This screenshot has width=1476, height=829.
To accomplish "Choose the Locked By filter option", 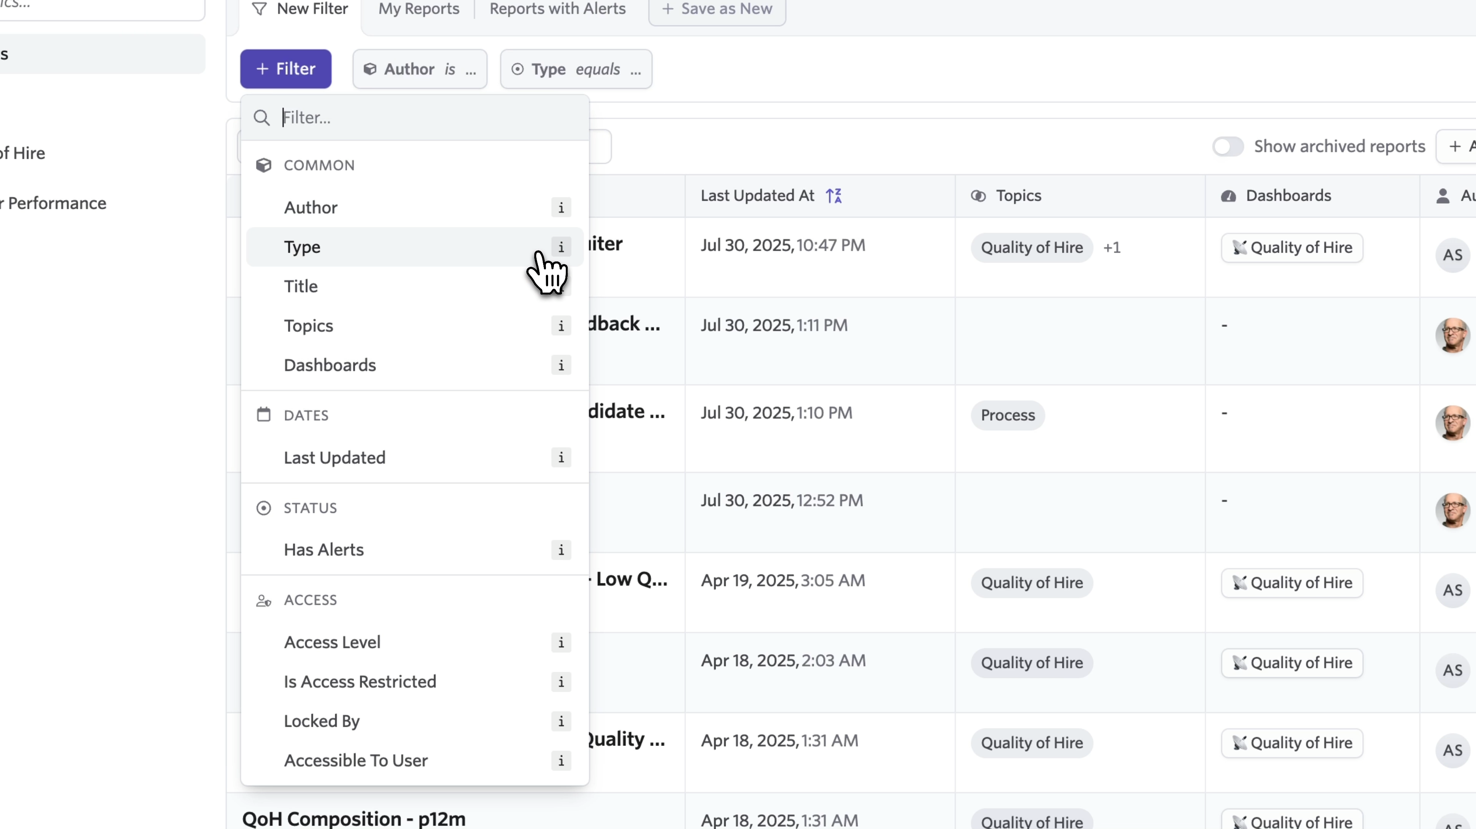I will 415,721.
